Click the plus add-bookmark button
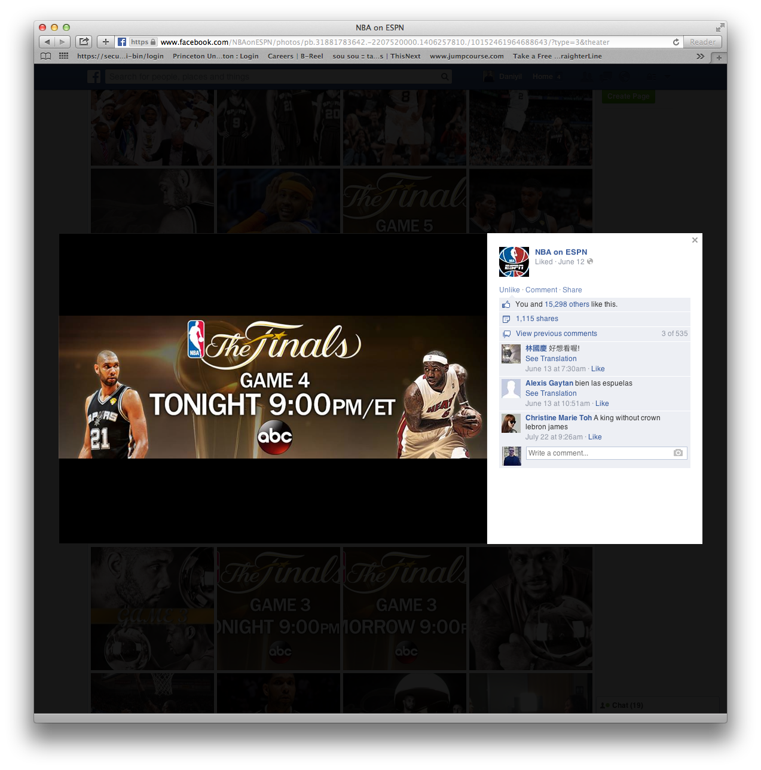This screenshot has width=761, height=770. pyautogui.click(x=105, y=42)
